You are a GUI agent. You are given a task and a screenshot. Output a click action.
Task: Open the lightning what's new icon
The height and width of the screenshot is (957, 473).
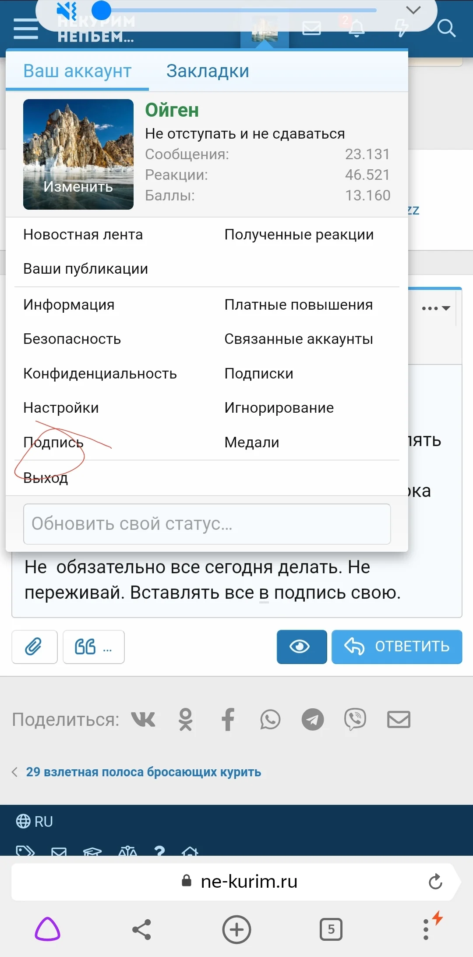coord(401,28)
